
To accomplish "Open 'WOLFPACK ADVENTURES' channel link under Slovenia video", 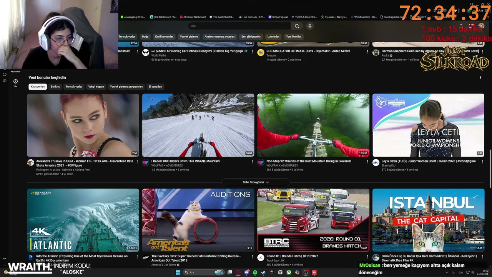I will [283, 165].
